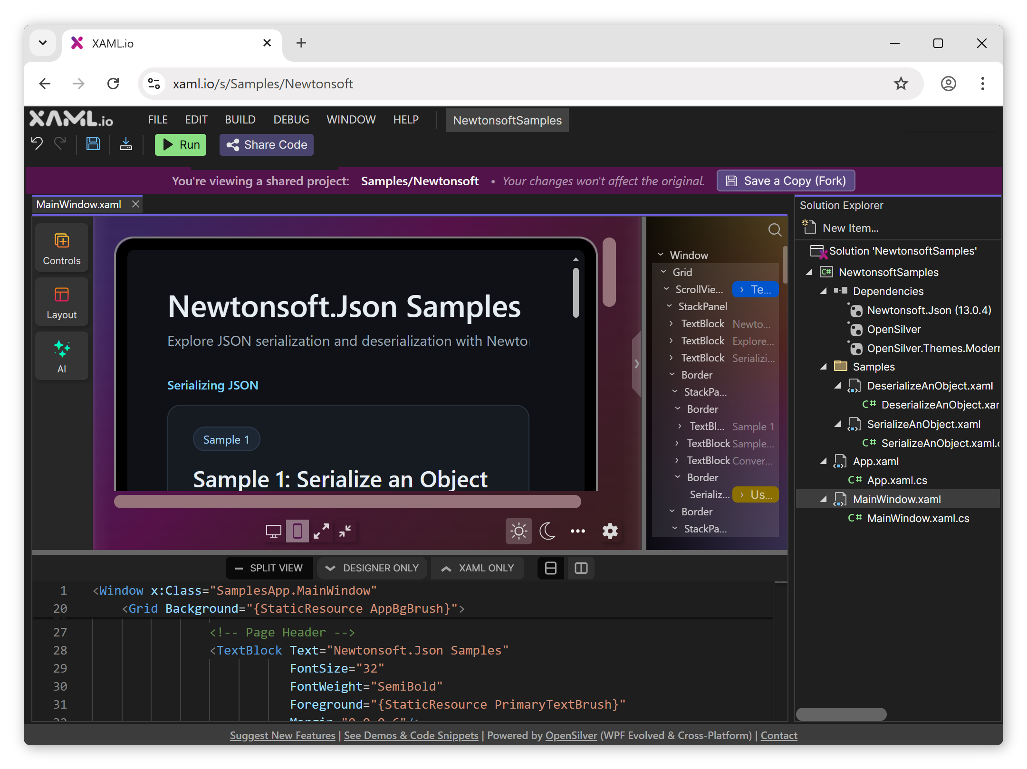Viewport: 1027px width, 769px height.
Task: Open the preview settings gear
Action: click(610, 532)
